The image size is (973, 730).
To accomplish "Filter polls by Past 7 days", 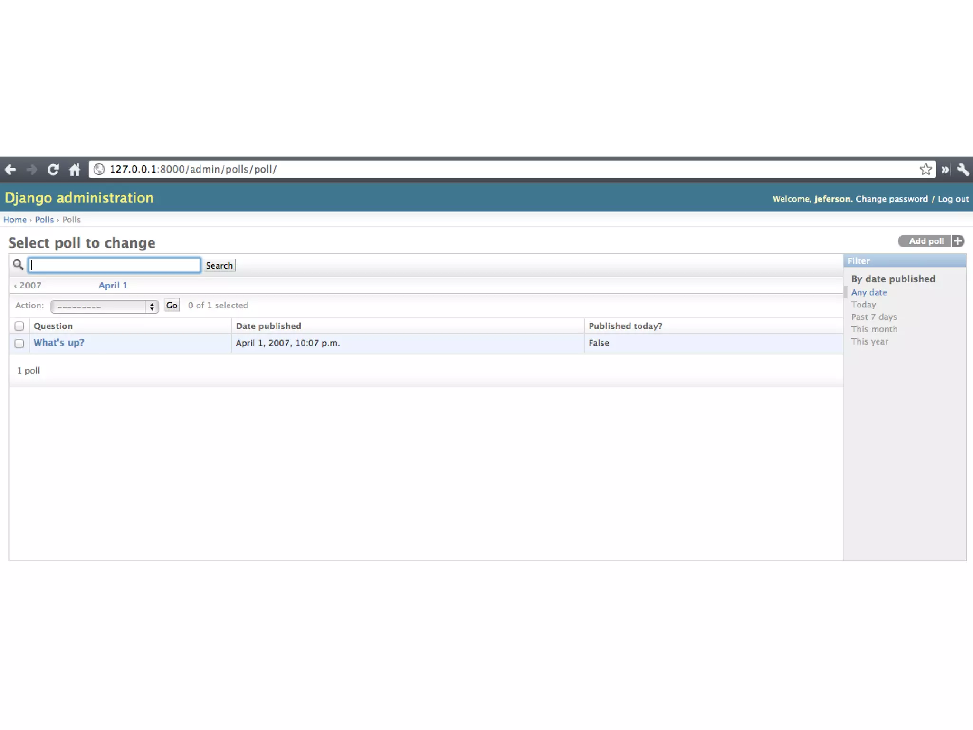I will pyautogui.click(x=874, y=317).
